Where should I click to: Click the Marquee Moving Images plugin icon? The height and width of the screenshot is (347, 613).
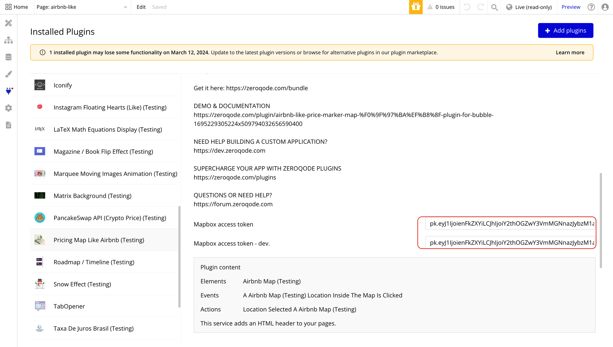click(40, 173)
